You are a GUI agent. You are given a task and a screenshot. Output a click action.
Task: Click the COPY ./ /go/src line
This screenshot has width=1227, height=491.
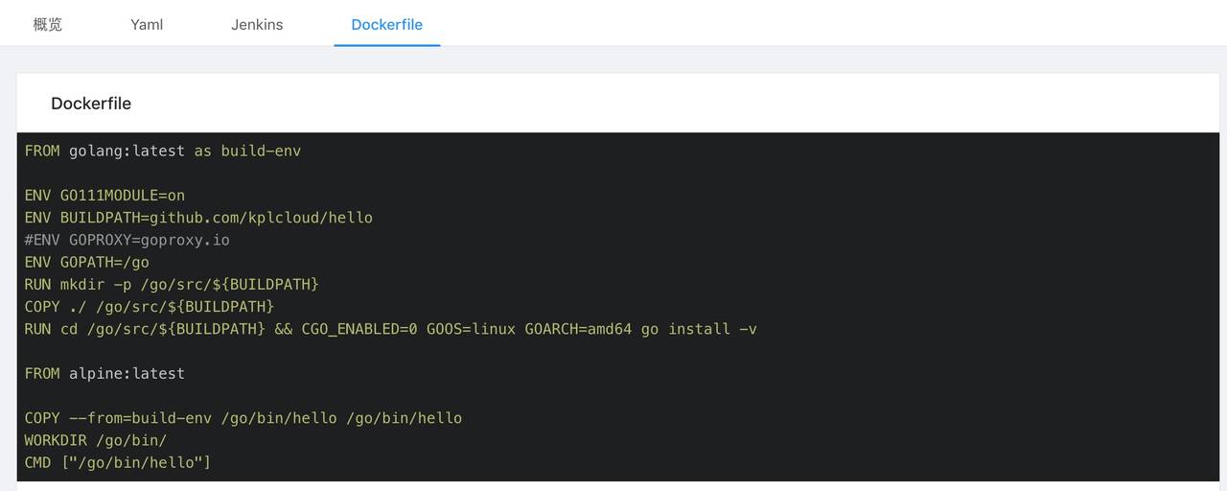tap(149, 307)
